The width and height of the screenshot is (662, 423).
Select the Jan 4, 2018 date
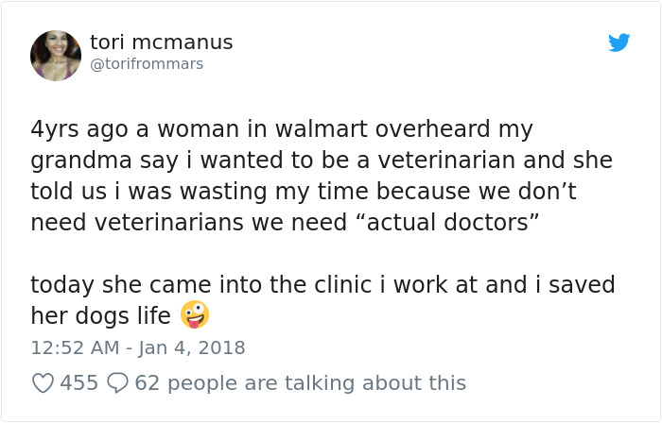192,348
